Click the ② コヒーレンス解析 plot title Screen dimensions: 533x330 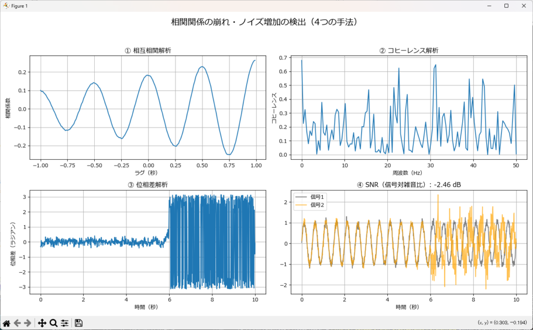pos(409,50)
